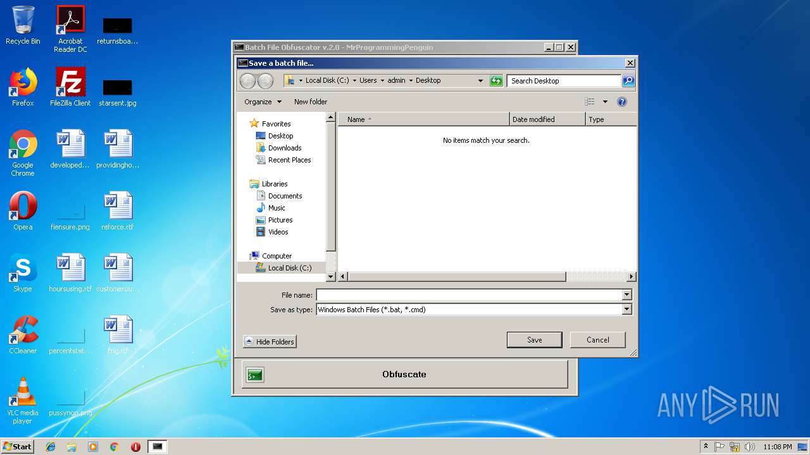Click the Search Desktop field
This screenshot has width=810, height=455.
point(564,81)
